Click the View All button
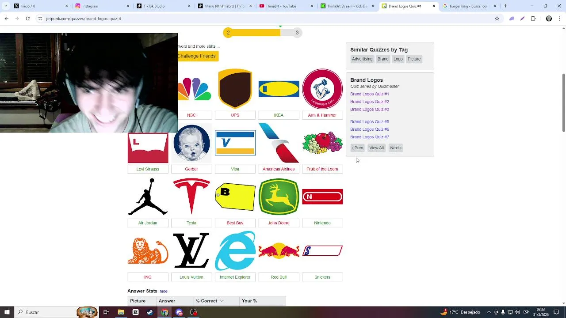 click(377, 148)
